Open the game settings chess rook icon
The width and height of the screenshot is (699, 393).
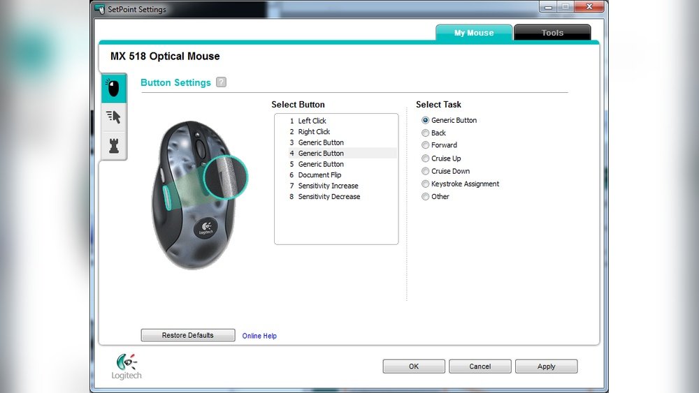click(113, 145)
